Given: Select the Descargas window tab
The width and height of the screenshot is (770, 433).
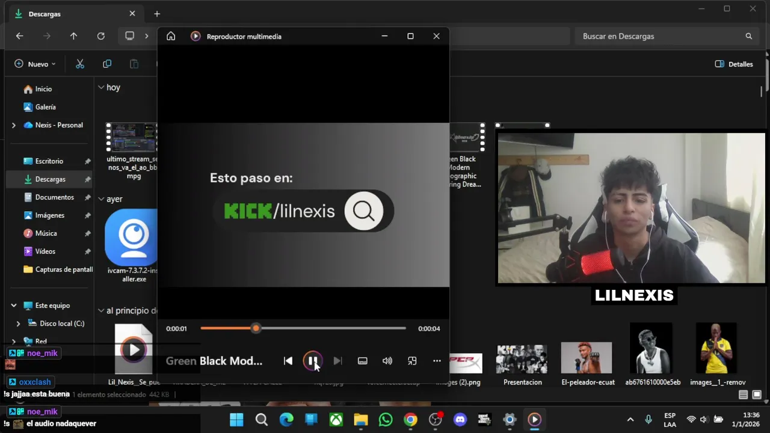Looking at the screenshot, I should pos(76,14).
